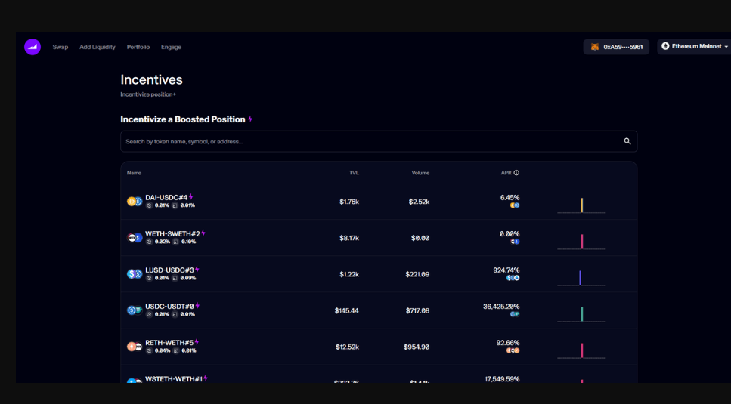Click the 0.04% fee under RETH-WETH#5

coord(163,350)
